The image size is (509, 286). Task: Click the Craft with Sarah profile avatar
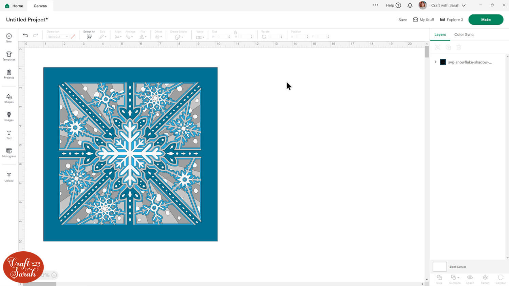point(422,5)
